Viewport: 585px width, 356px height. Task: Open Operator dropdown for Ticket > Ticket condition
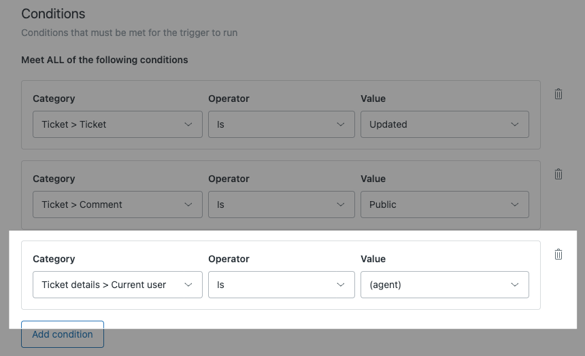[x=281, y=124]
